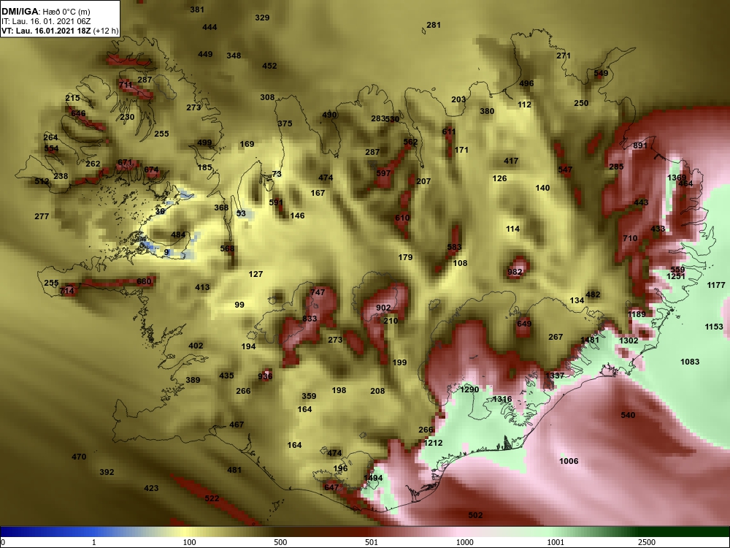
Task: Click the map value 1494
Action: (373, 478)
